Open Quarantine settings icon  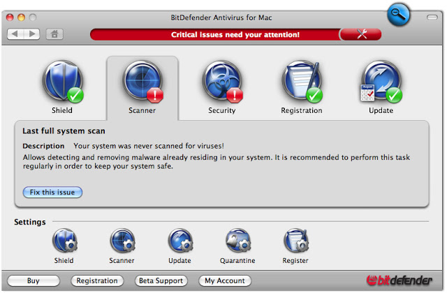click(238, 241)
